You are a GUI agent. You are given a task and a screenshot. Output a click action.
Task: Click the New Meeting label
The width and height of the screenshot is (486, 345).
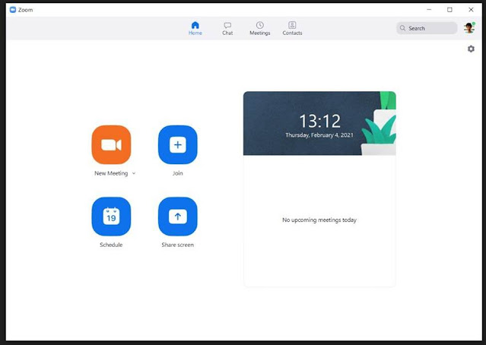coord(111,173)
